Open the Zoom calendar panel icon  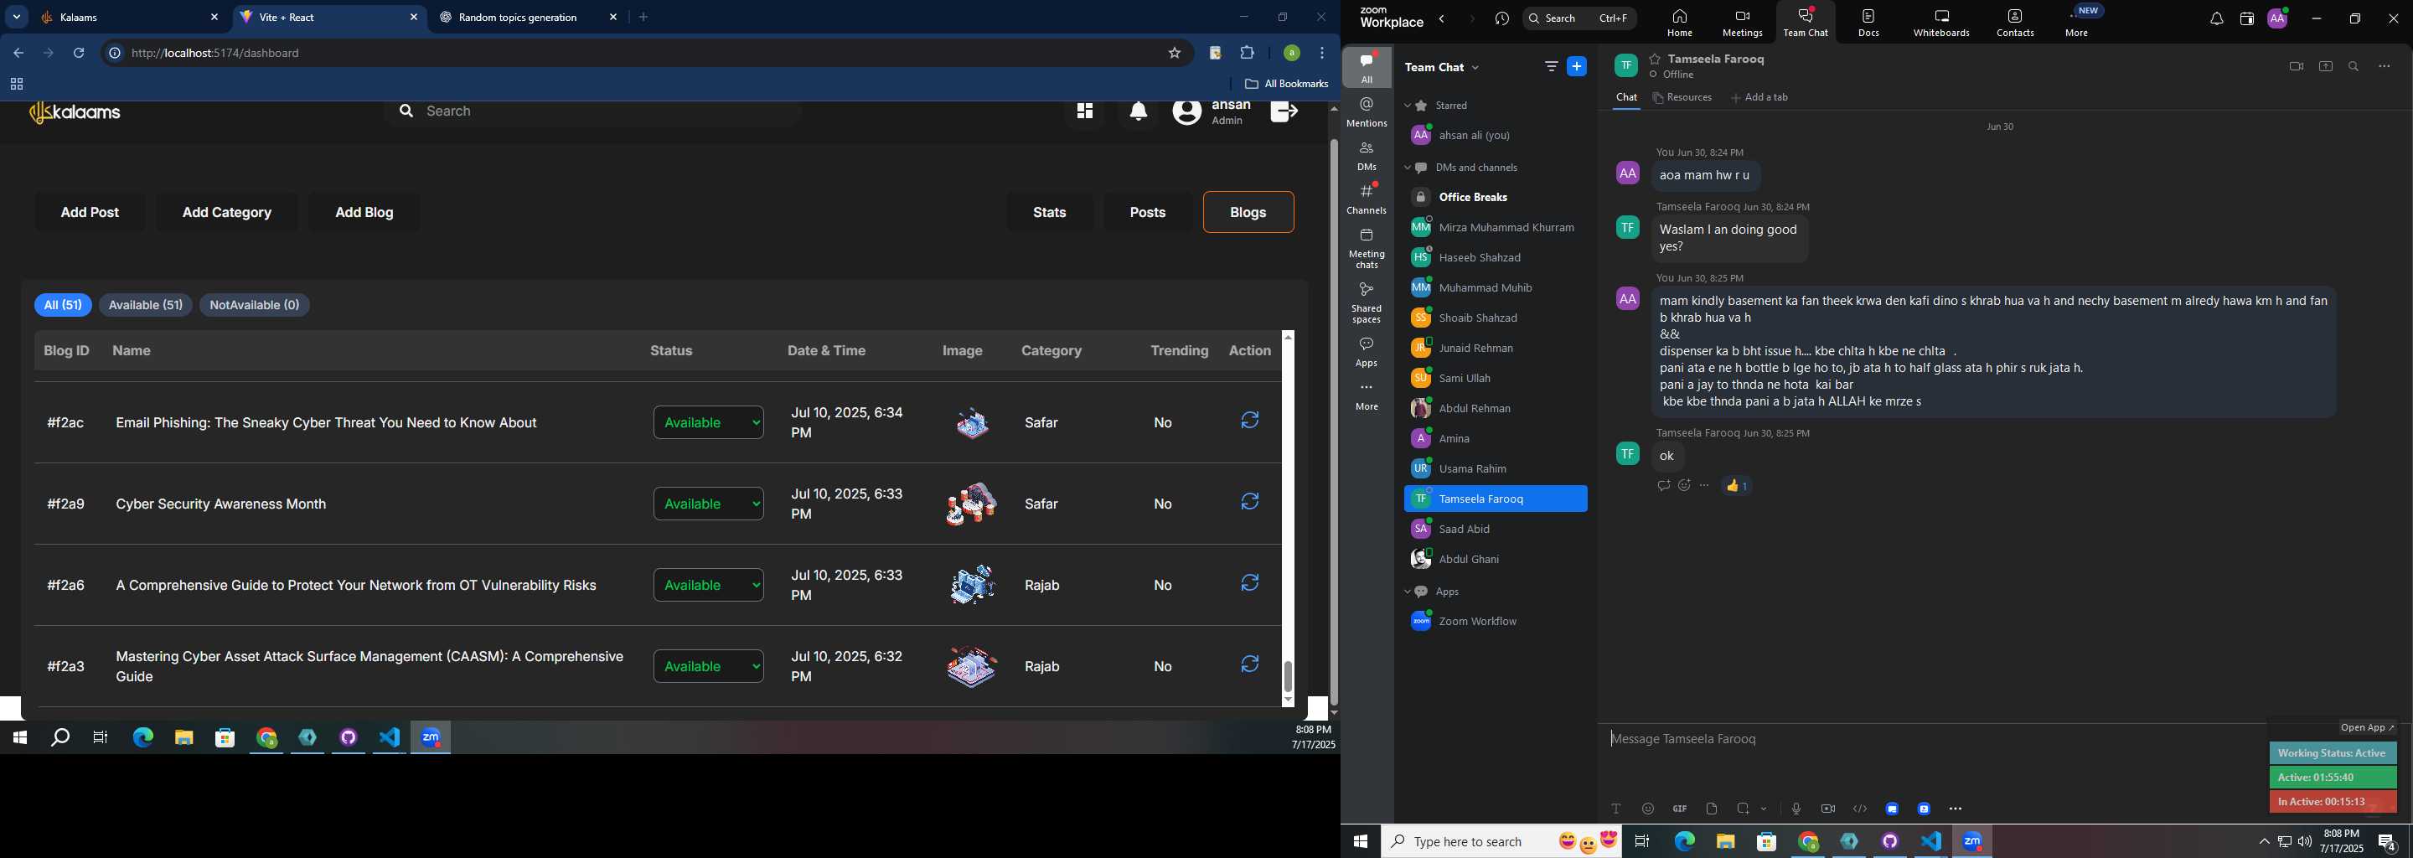pyautogui.click(x=2246, y=18)
